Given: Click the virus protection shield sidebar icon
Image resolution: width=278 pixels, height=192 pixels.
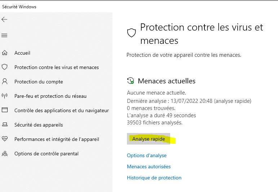Looking at the screenshot, I should tap(5, 67).
